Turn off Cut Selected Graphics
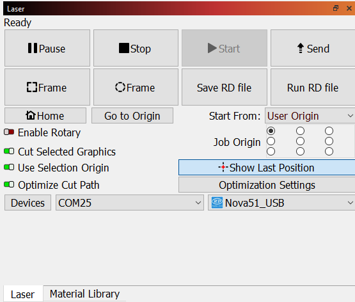This screenshot has width=355, height=302. point(9,151)
